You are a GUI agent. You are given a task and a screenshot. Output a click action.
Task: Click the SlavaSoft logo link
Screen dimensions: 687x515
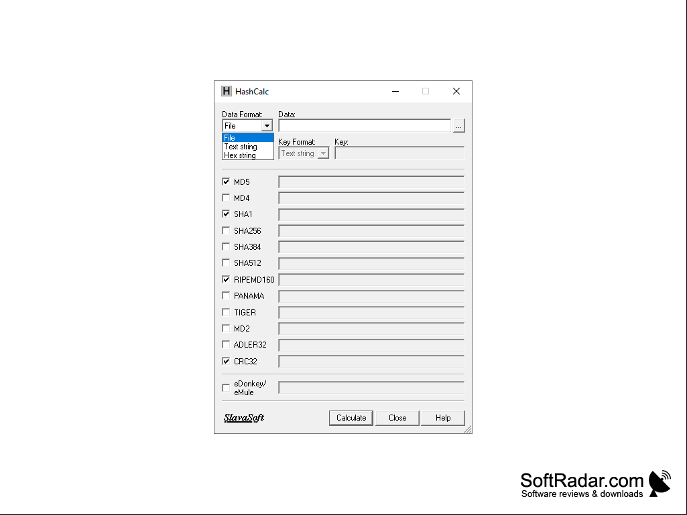coord(244,417)
